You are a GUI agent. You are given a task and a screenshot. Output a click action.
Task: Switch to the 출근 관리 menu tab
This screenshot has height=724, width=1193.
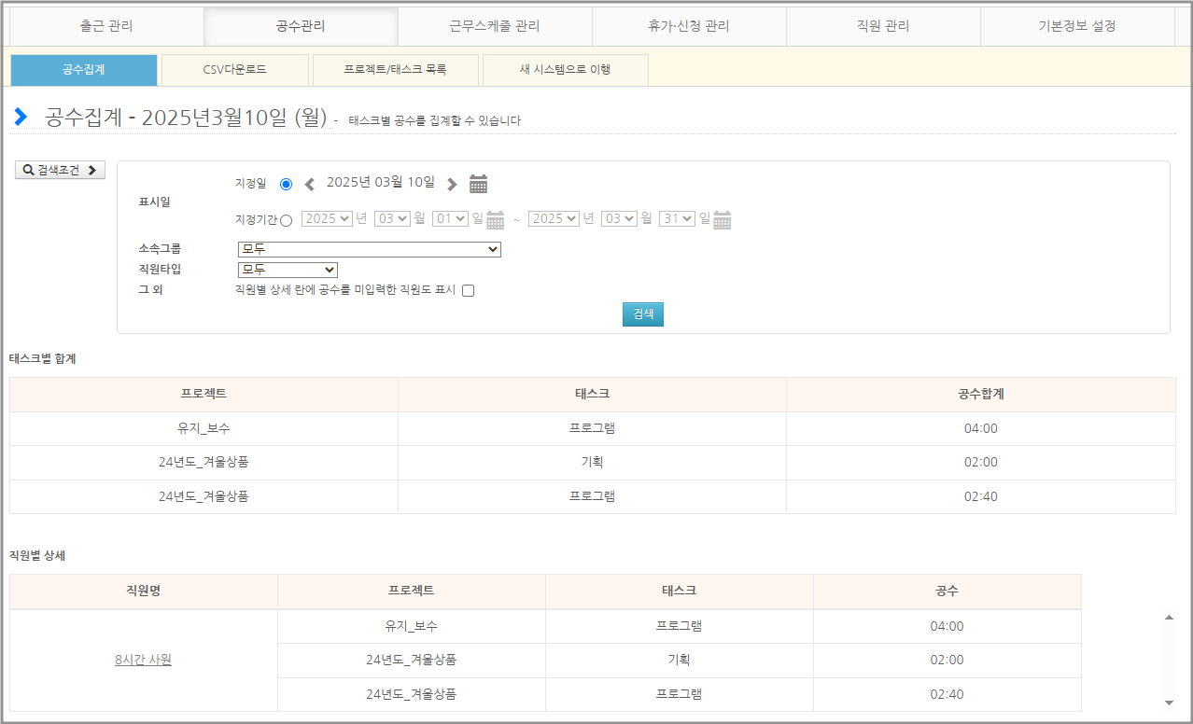pyautogui.click(x=106, y=26)
